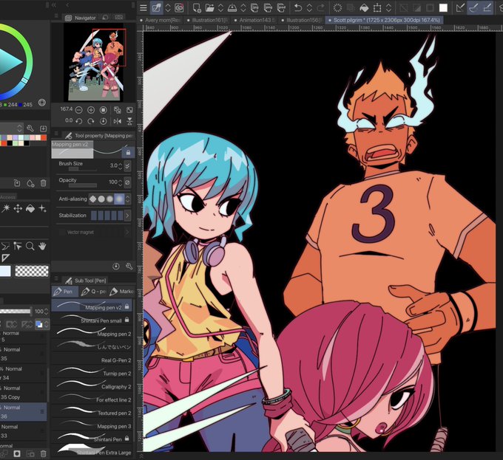Adjust Brush Size stepper arrows
Image resolution: width=503 pixels, height=460 pixels.
click(x=121, y=166)
